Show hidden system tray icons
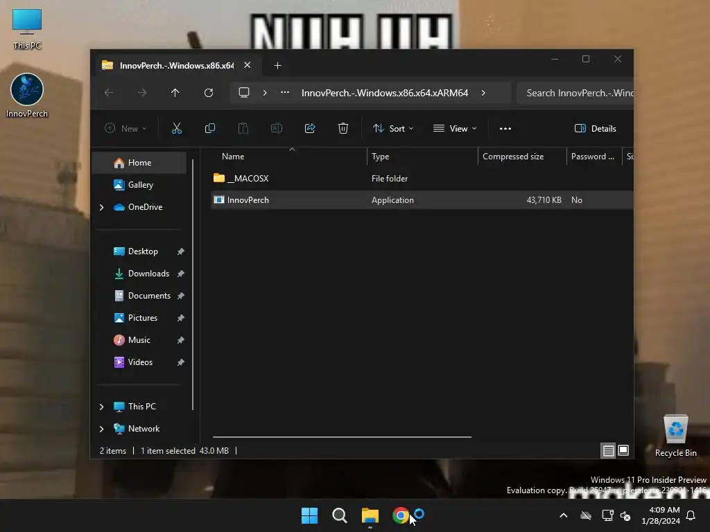This screenshot has height=532, width=710. 563,515
